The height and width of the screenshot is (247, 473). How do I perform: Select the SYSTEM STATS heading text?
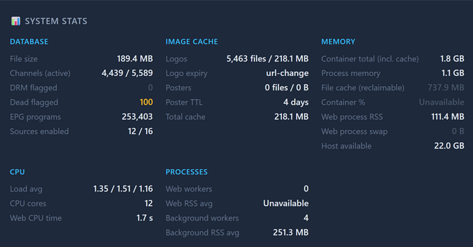56,21
